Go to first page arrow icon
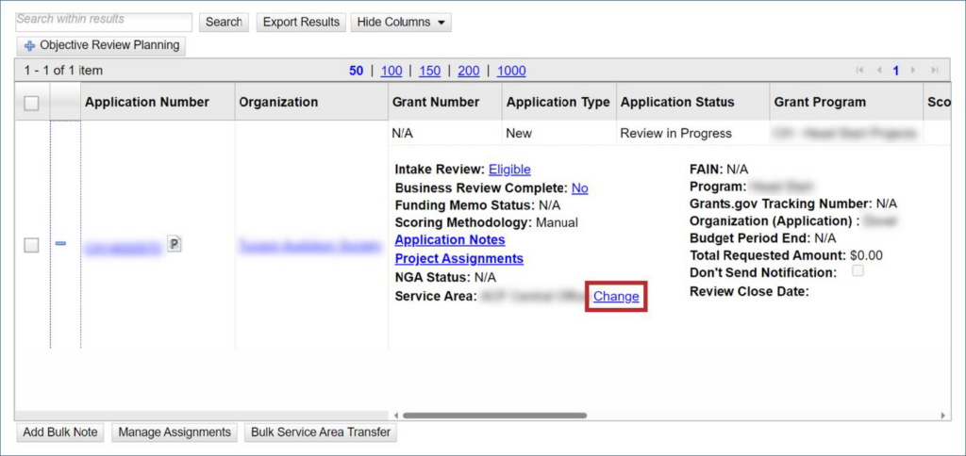Image resolution: width=966 pixels, height=456 pixels. [x=859, y=71]
